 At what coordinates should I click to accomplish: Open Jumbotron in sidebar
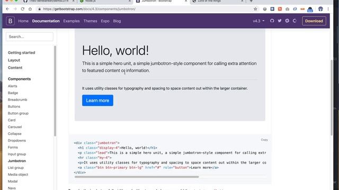16,161
